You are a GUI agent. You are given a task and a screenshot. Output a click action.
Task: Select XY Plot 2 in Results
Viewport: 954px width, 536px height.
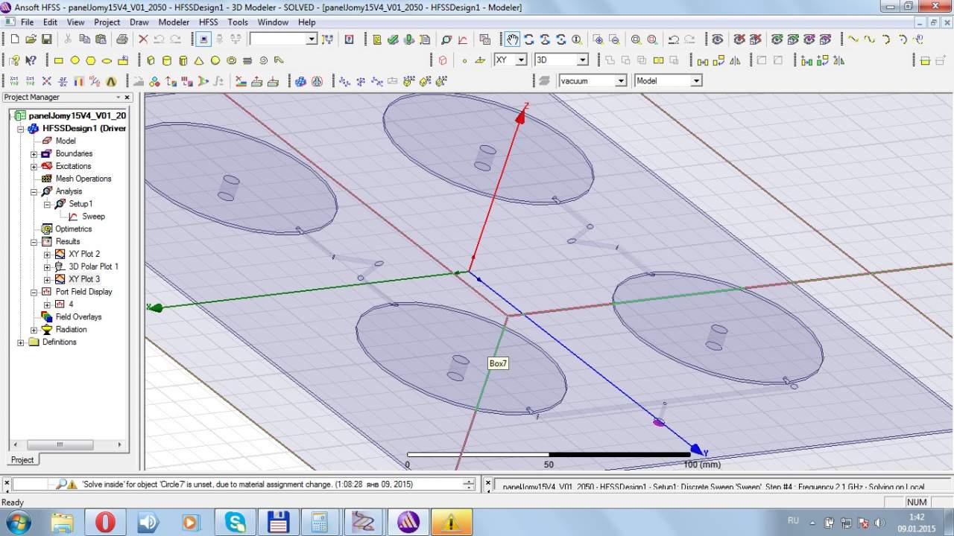(83, 254)
